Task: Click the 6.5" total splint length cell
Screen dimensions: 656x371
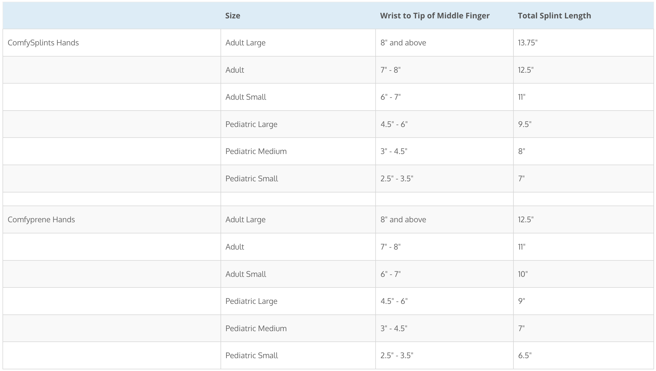Action: point(583,355)
